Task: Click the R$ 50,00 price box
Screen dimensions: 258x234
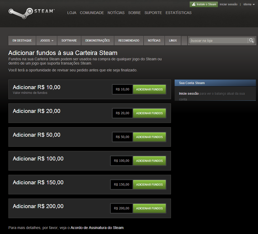Action: pos(122,137)
